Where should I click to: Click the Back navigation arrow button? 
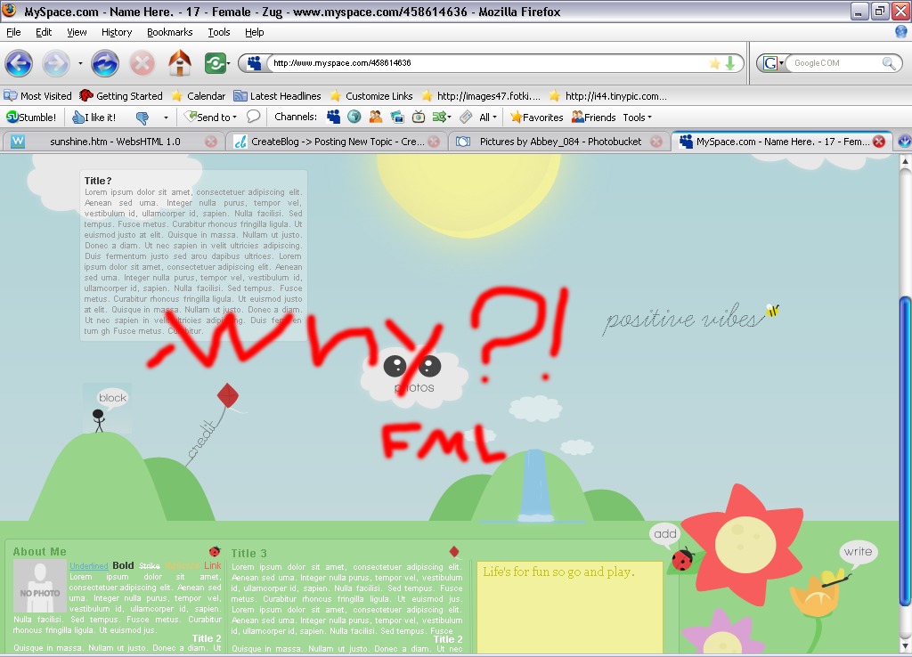pyautogui.click(x=19, y=63)
